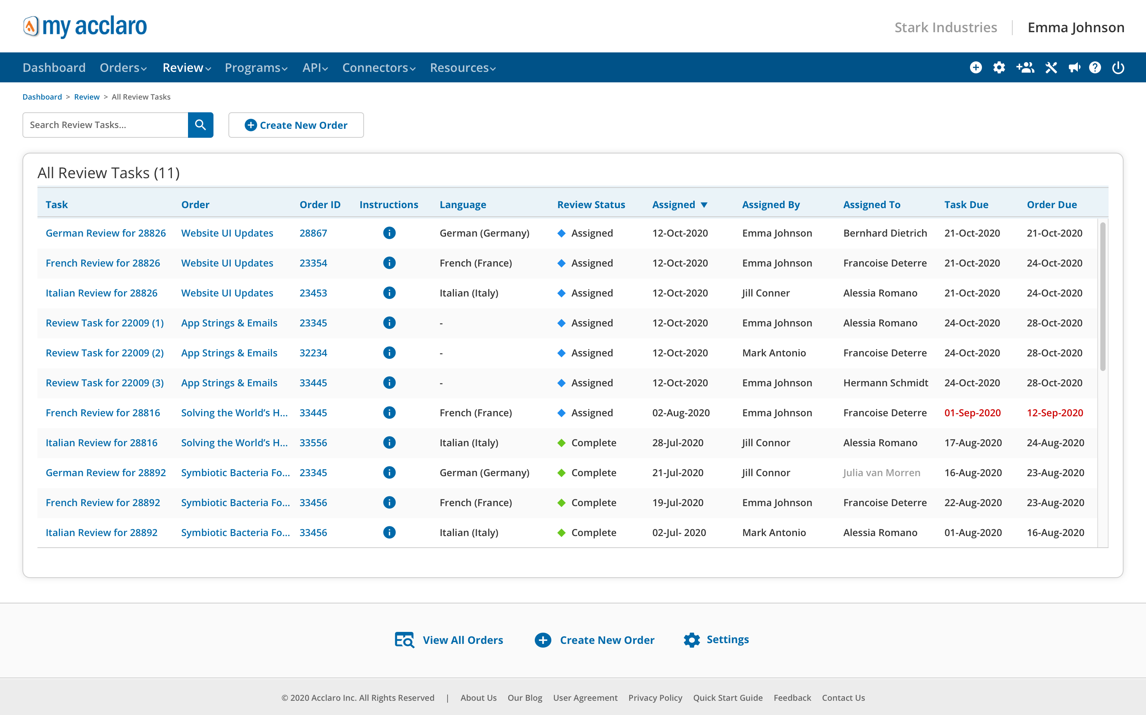This screenshot has height=715, width=1146.
Task: Click the add-users icon in the navbar
Action: (x=1025, y=68)
